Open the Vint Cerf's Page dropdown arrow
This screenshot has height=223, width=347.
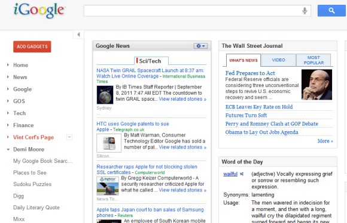(69, 137)
